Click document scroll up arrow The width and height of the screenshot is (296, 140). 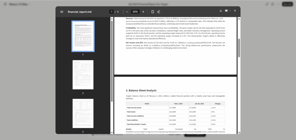click(239, 19)
